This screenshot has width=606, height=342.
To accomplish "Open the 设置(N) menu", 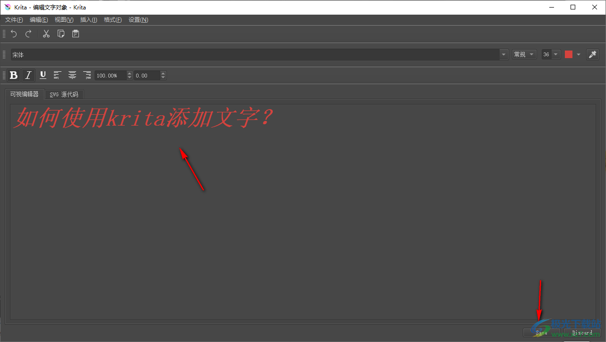I will 139,20.
